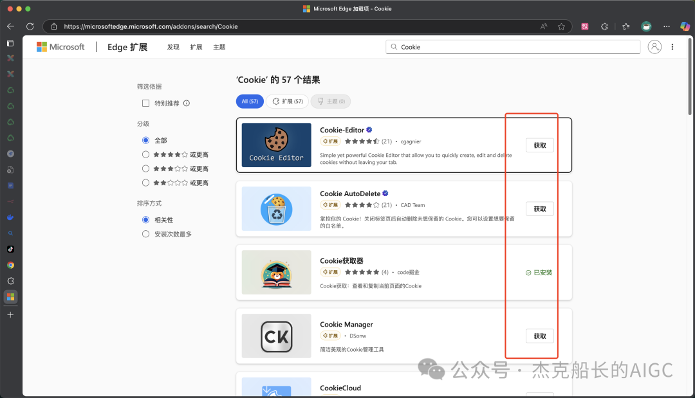Open the pink translate extension icon
This screenshot has height=398, width=695.
pos(584,26)
